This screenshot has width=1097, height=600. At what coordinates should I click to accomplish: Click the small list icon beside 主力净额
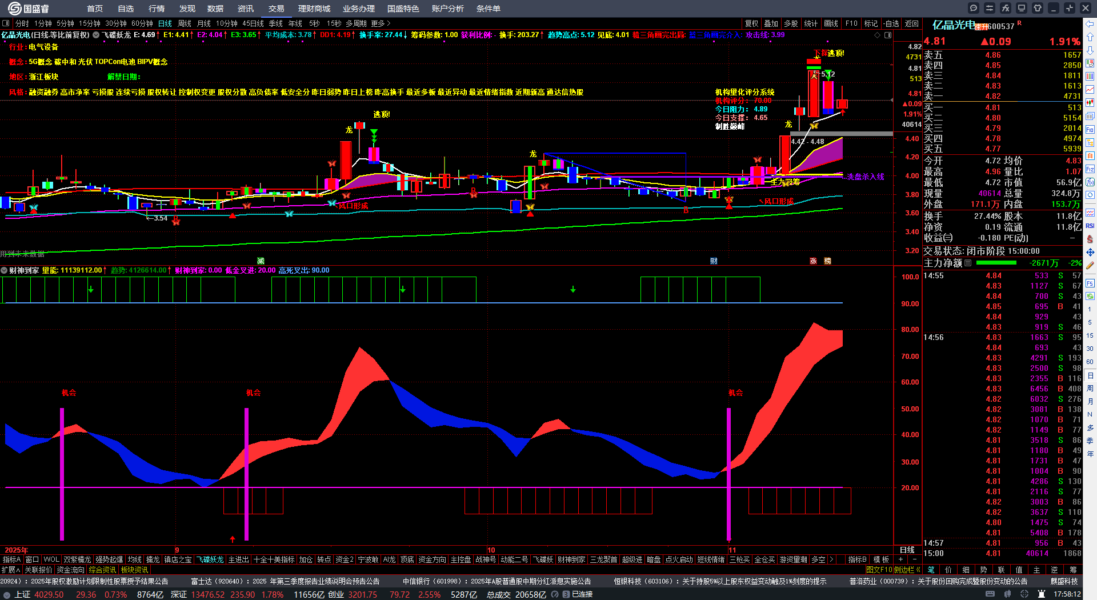pyautogui.click(x=968, y=263)
